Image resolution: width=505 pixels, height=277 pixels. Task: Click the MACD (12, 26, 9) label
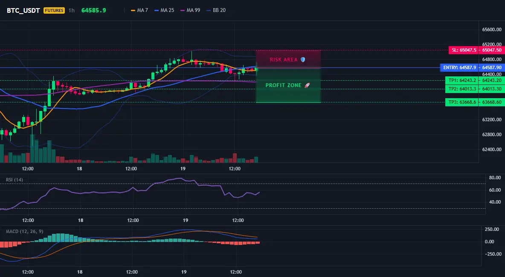pos(24,231)
